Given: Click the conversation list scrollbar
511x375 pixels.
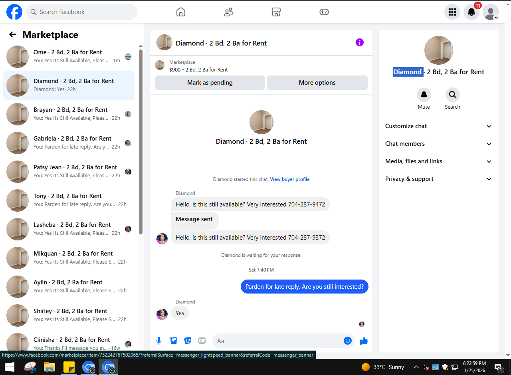Looking at the screenshot, I should (x=141, y=142).
